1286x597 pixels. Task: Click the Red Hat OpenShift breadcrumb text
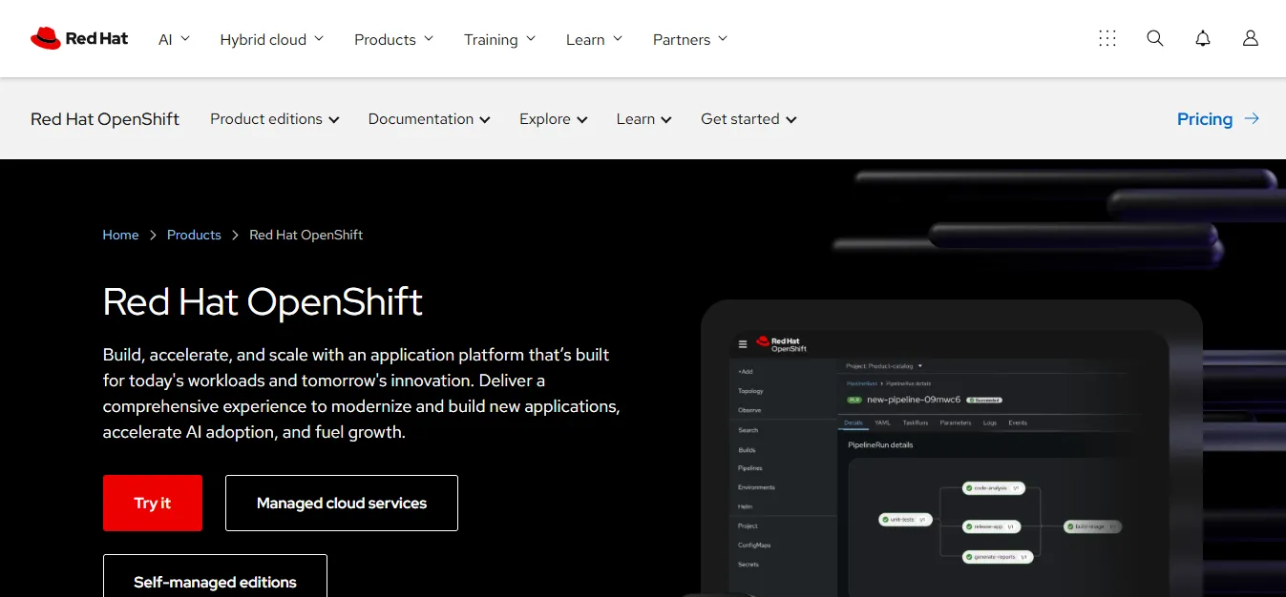(306, 235)
